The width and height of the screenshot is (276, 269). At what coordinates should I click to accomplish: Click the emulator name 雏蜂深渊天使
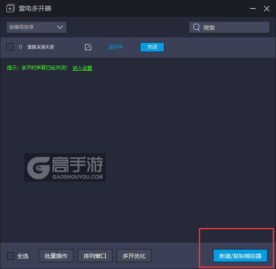click(x=41, y=47)
